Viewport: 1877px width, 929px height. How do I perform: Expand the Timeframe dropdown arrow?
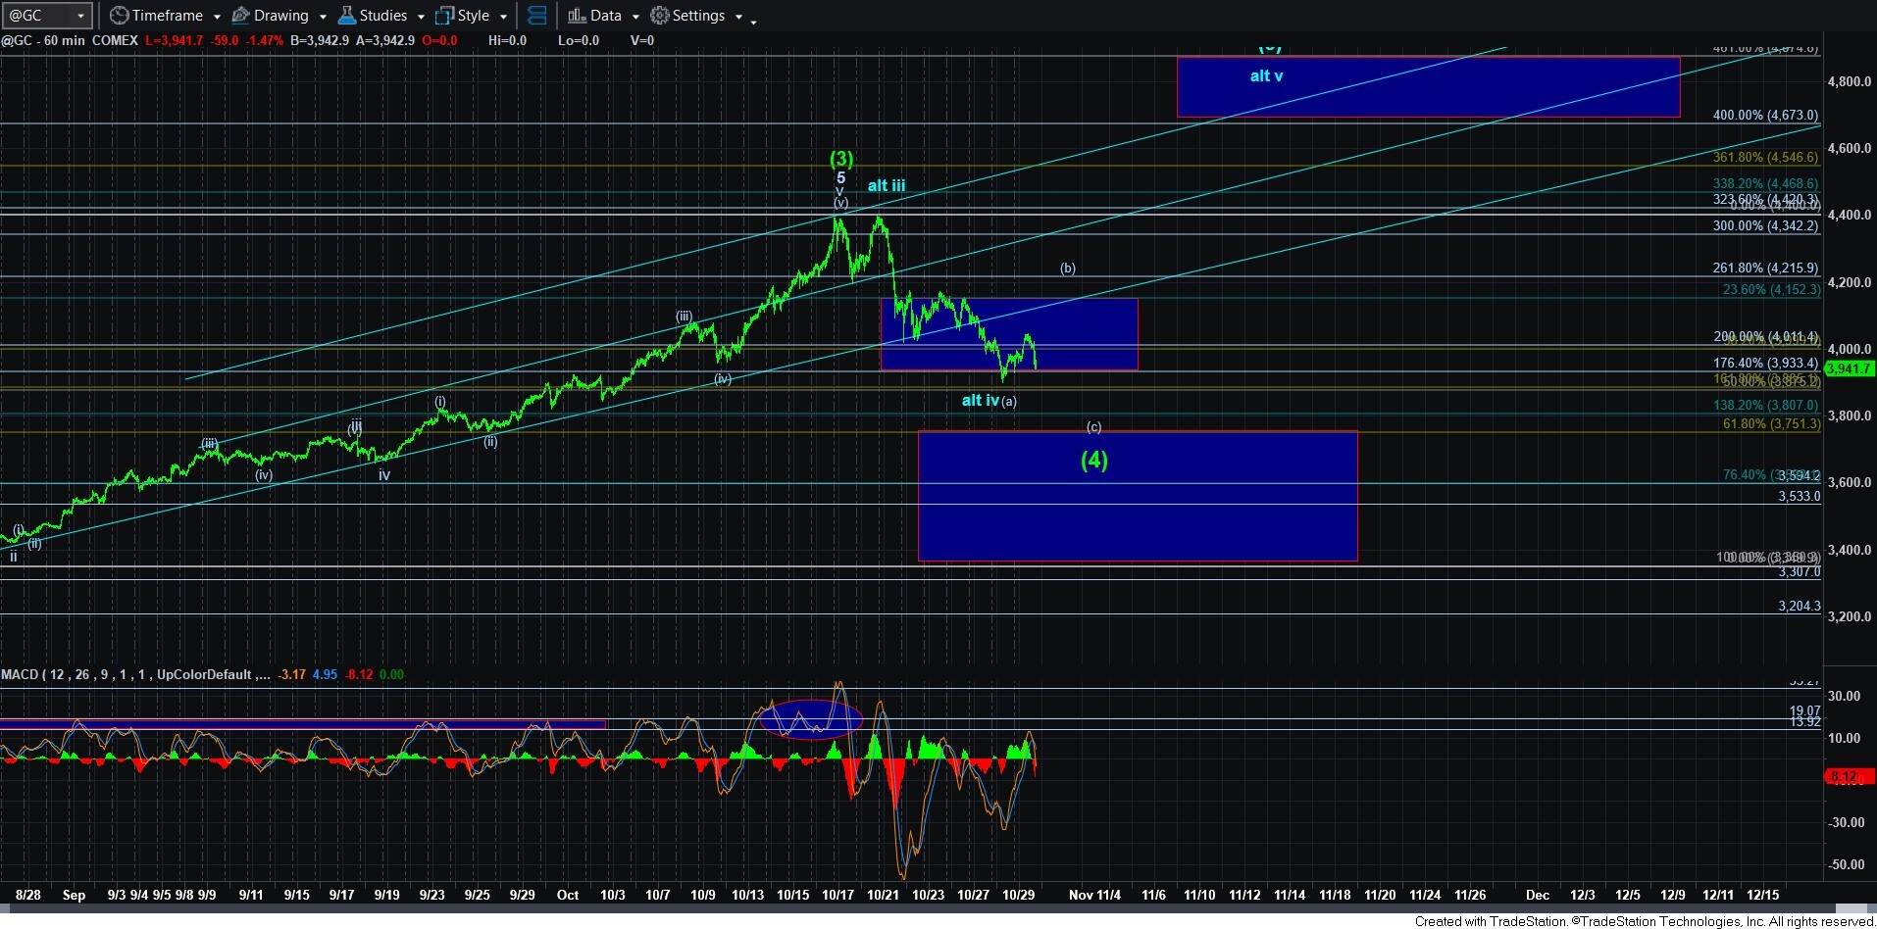(x=217, y=17)
